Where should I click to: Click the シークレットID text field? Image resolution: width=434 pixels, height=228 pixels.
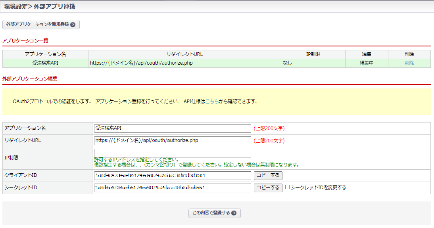[x=172, y=188]
